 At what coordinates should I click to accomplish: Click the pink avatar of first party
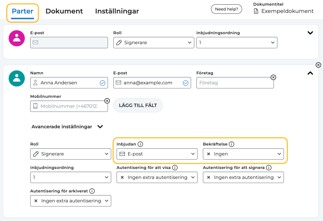click(x=17, y=38)
